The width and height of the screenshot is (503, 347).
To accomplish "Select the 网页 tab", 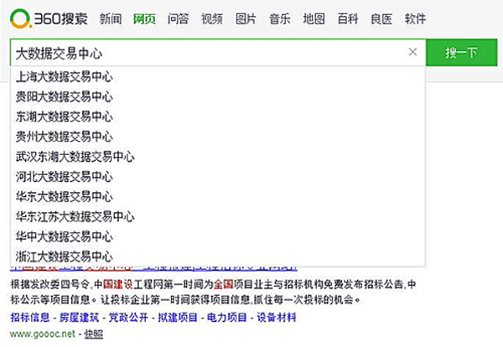I will pos(144,19).
